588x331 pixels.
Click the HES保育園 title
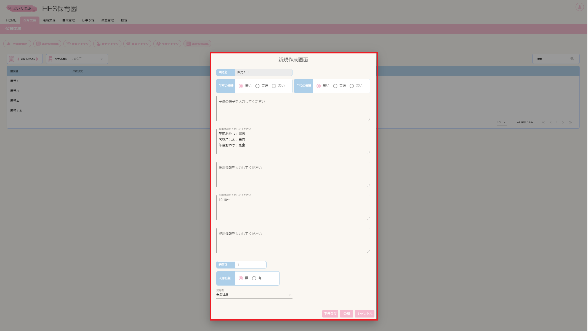[60, 9]
